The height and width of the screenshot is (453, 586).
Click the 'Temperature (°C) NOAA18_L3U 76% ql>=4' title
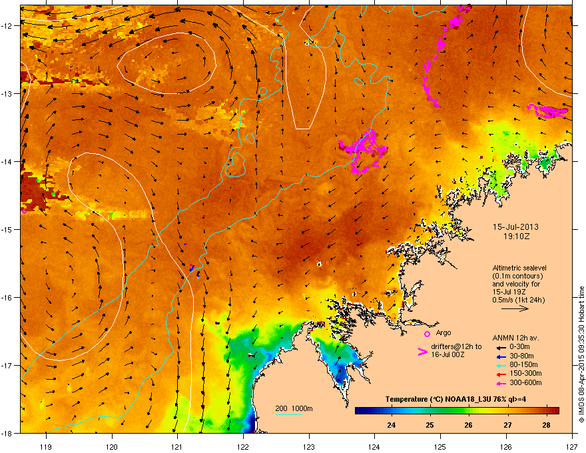(x=455, y=399)
